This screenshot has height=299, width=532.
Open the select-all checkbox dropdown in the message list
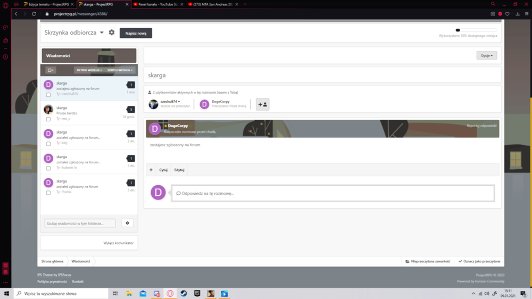click(51, 70)
